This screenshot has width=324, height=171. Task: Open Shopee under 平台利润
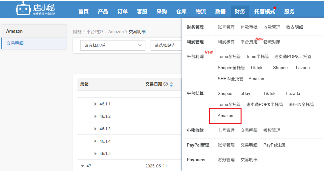pos(280,68)
